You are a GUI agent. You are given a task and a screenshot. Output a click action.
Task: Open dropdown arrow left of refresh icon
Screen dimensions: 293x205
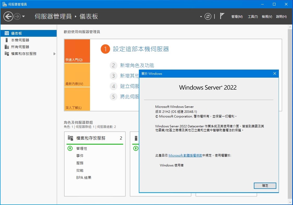tap(201, 17)
